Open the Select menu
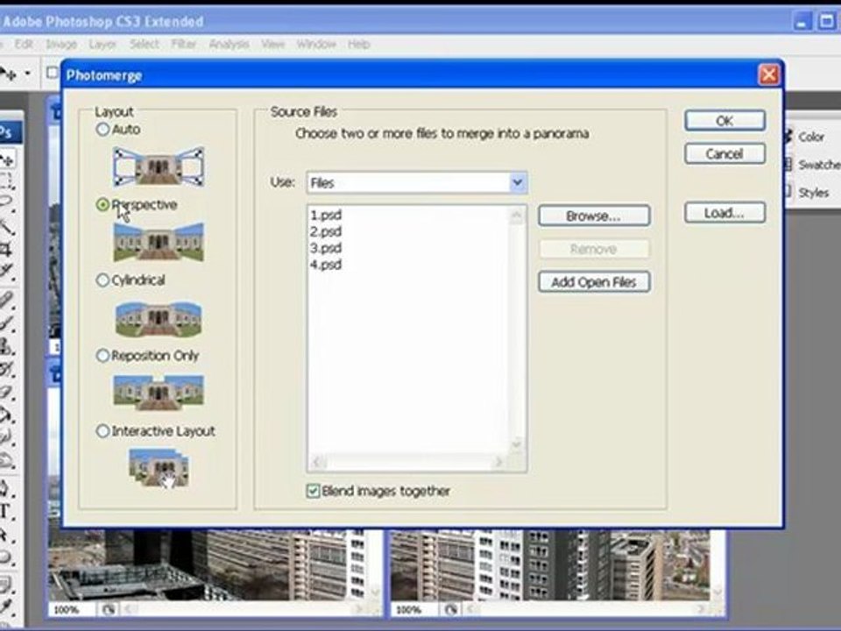841x631 pixels. click(145, 44)
